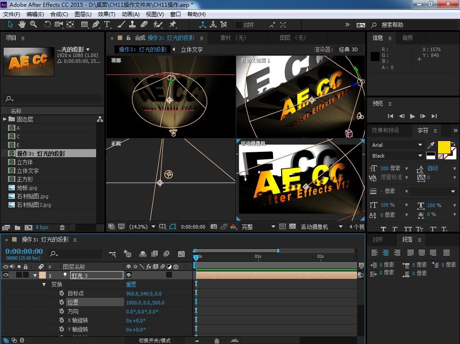Expand the 固态层 folder
Screen dimensions: 460x344
[x=4, y=119]
